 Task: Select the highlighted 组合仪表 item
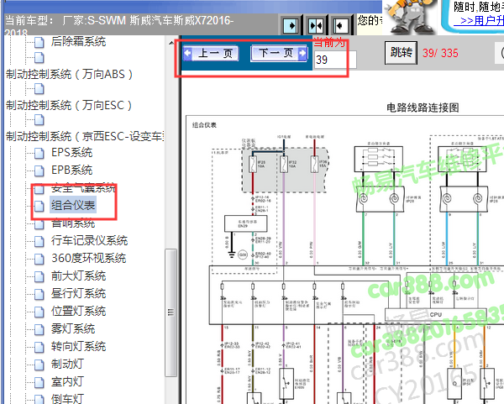[x=73, y=205]
